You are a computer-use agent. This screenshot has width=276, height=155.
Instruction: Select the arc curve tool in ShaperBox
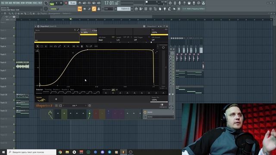click(55, 46)
